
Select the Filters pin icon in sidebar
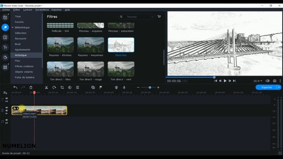[x=5, y=27]
